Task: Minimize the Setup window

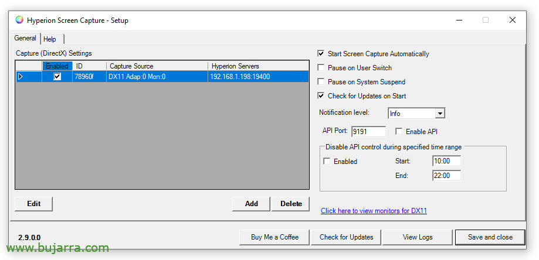Action: [x=459, y=20]
